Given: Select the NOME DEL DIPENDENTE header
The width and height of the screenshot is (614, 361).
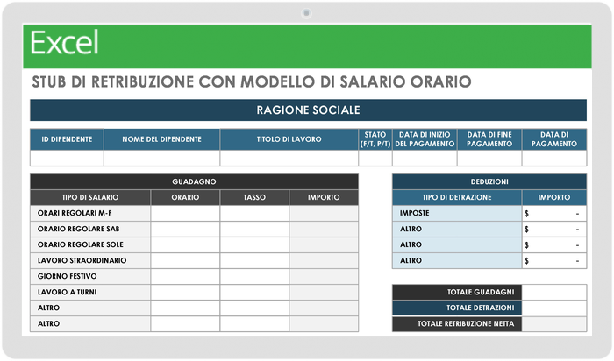Looking at the screenshot, I should click(x=161, y=139).
